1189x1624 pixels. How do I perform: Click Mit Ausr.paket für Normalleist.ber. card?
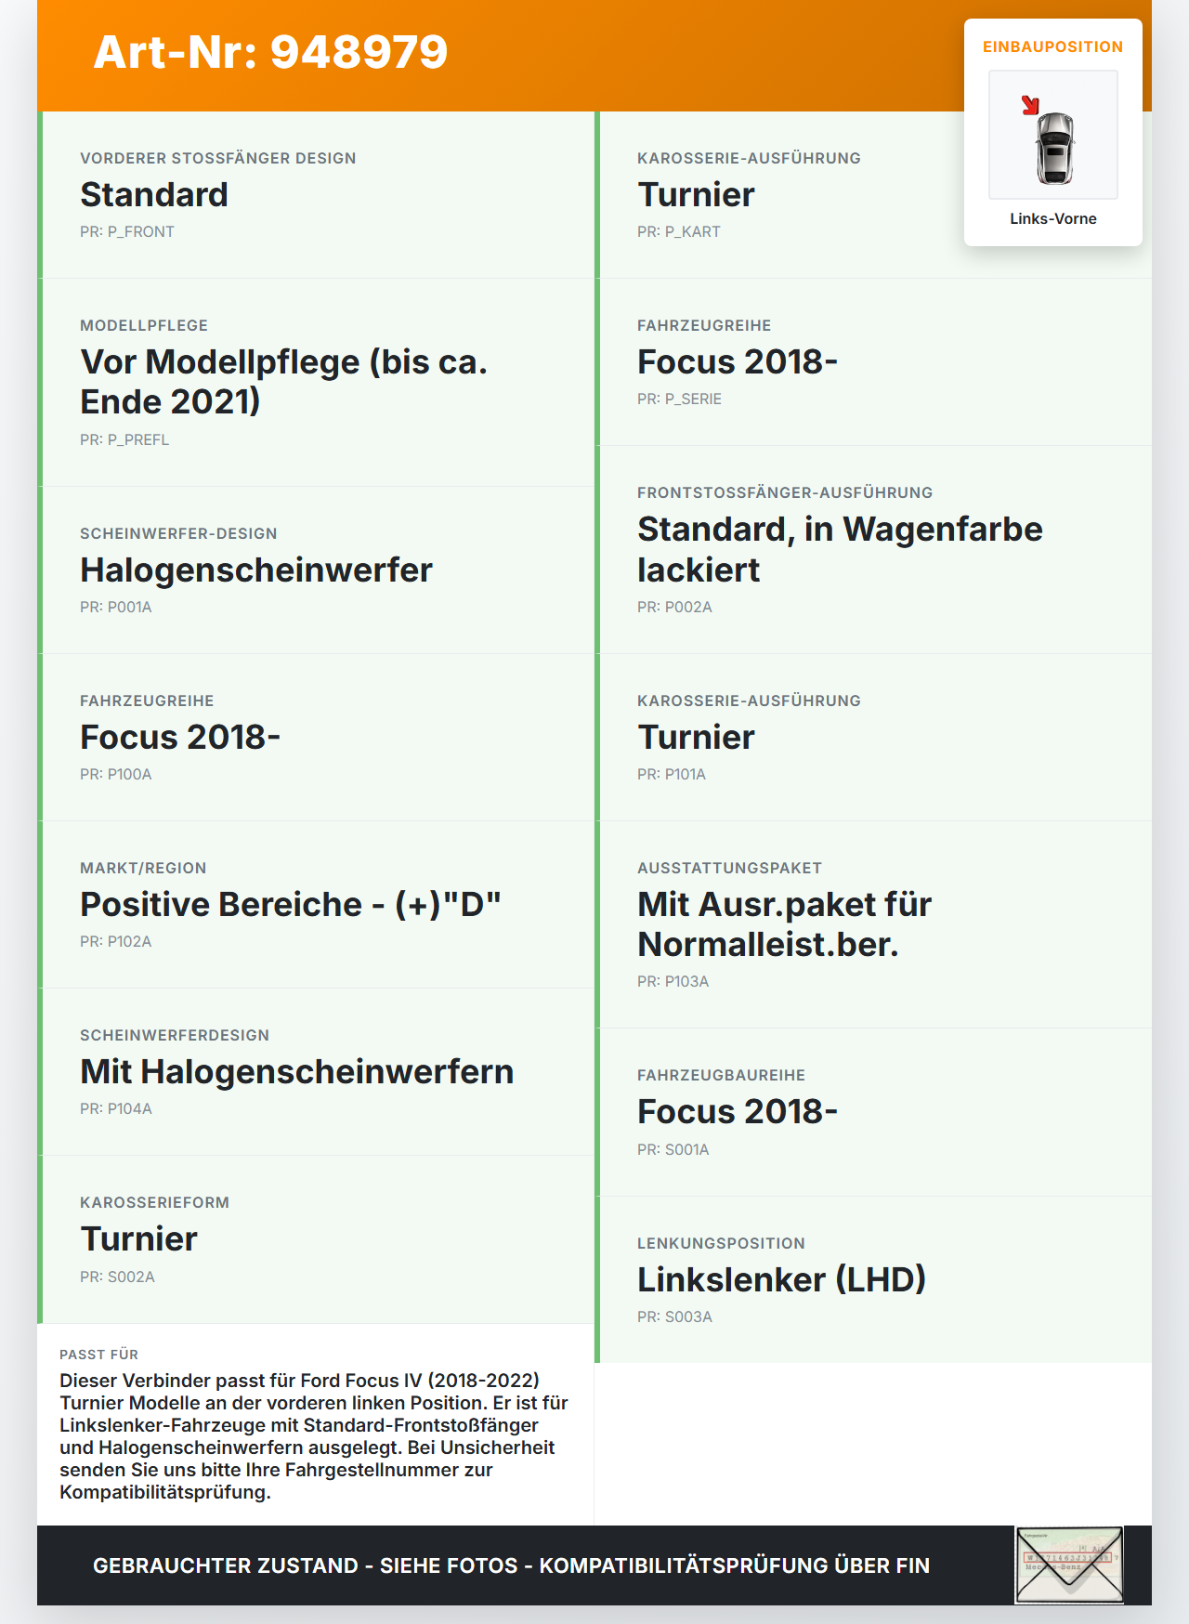click(873, 924)
